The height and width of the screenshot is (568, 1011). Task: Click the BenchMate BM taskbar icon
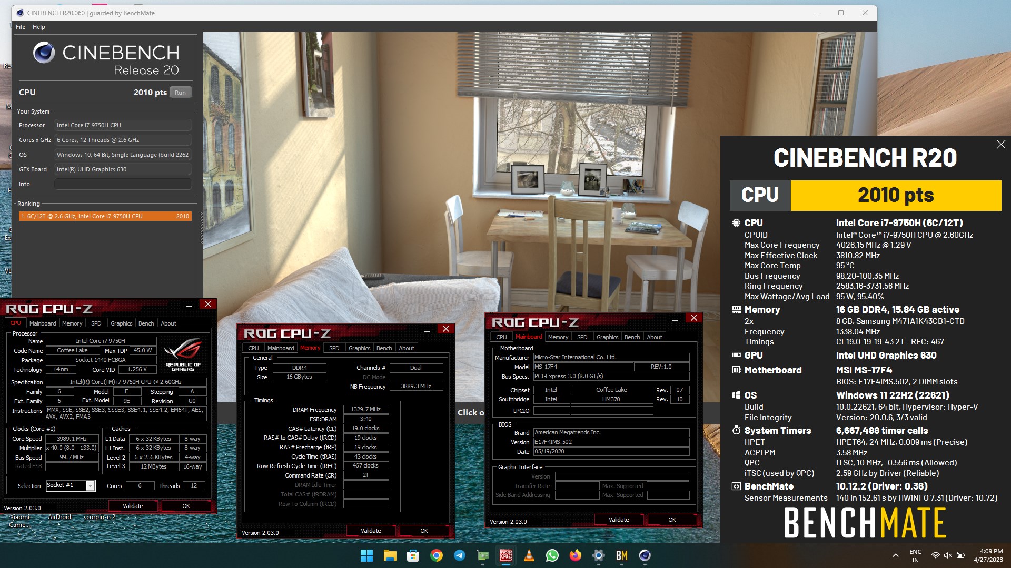click(x=622, y=555)
